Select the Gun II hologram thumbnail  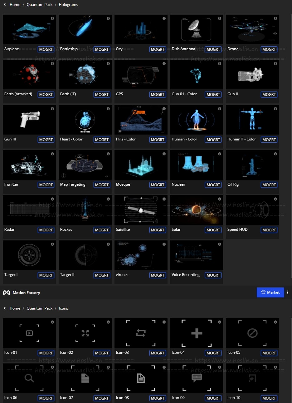click(x=252, y=75)
